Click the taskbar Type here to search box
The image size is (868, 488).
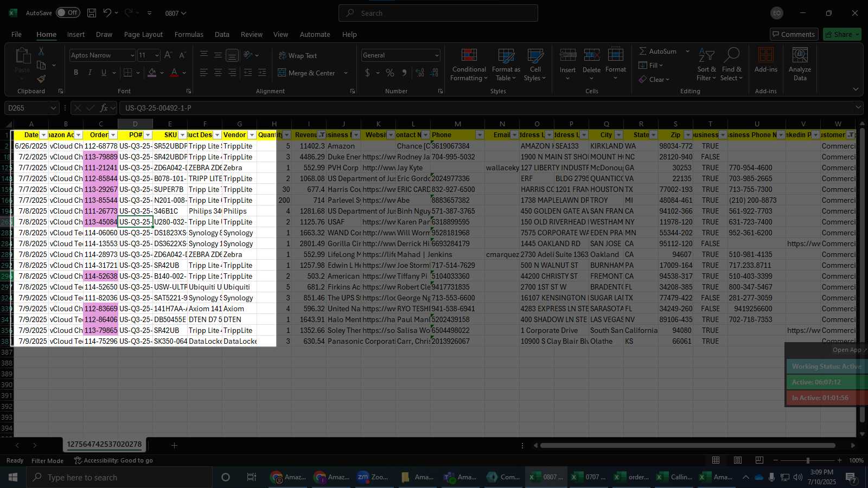(x=119, y=477)
